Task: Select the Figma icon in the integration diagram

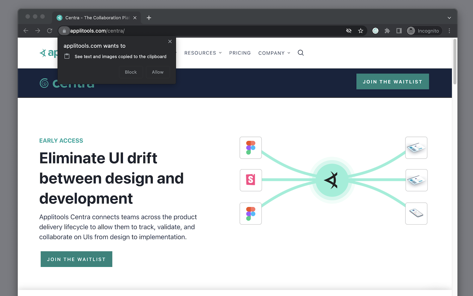Action: [x=251, y=148]
